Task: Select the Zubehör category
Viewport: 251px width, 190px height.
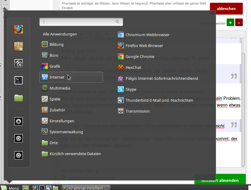Action: (53, 110)
